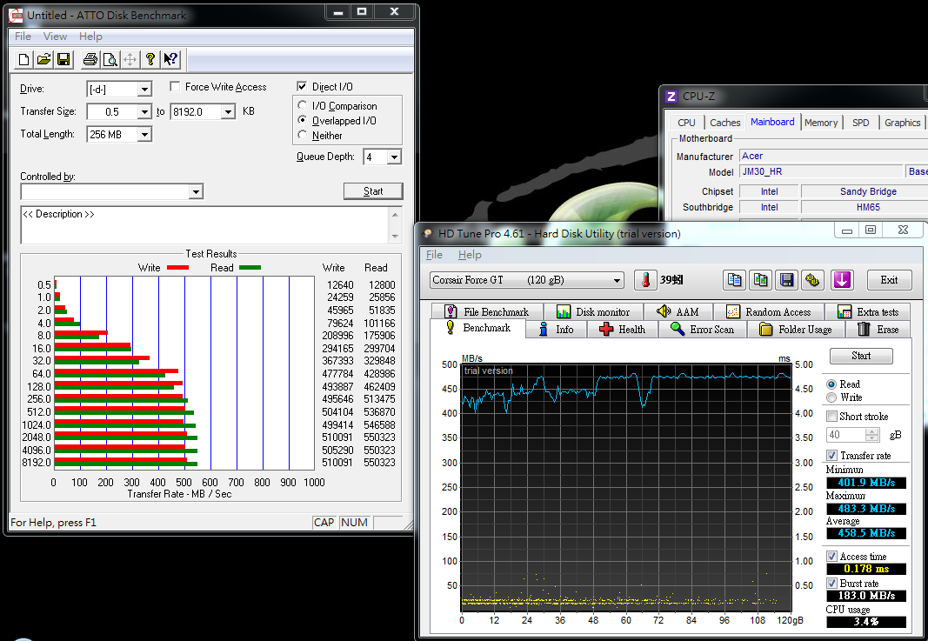Save screenshot floppy icon in HD Tune
The width and height of the screenshot is (928, 641).
click(x=786, y=279)
